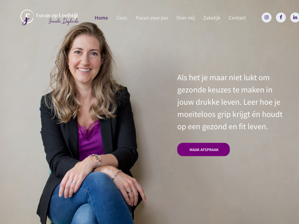The image size is (299, 224).
Task: Open the Instagram social icon
Action: pyautogui.click(x=266, y=17)
